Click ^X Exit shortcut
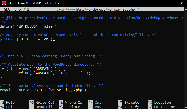This screenshot has height=109, width=187. tap(7, 107)
